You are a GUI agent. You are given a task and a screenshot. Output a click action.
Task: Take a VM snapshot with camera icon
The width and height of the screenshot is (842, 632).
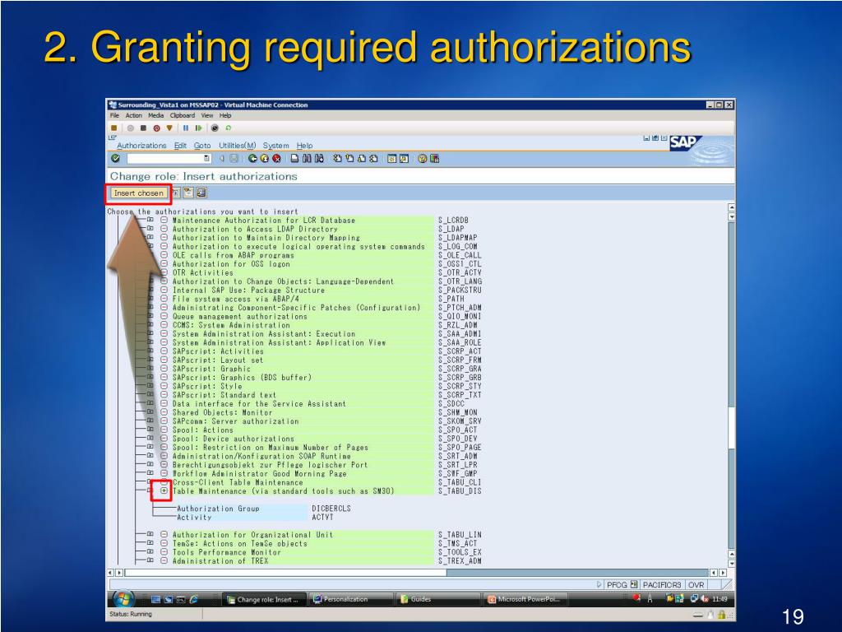coord(215,128)
